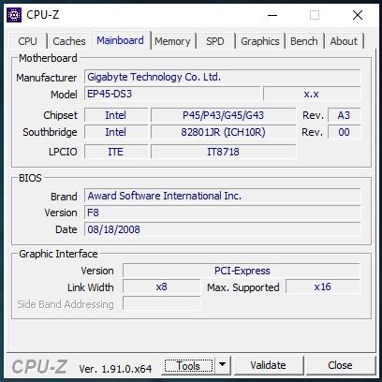Open the Tools dropdown arrow
Image resolution: width=382 pixels, height=382 pixels.
tap(222, 364)
